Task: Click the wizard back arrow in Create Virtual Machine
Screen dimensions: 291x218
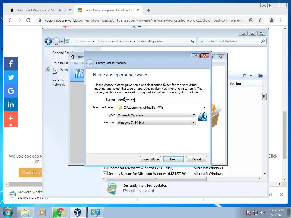Action: 90,63
